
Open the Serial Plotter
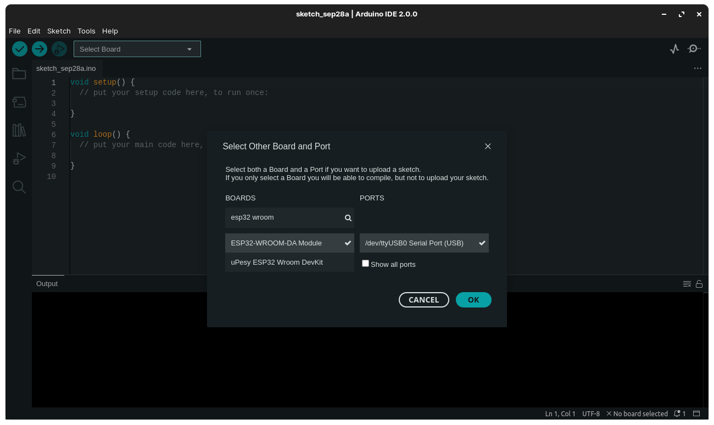(674, 49)
